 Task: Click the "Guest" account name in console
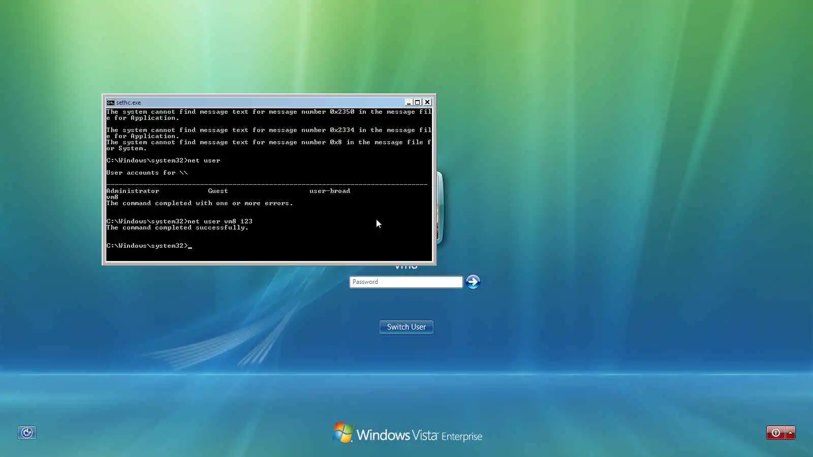click(x=218, y=191)
